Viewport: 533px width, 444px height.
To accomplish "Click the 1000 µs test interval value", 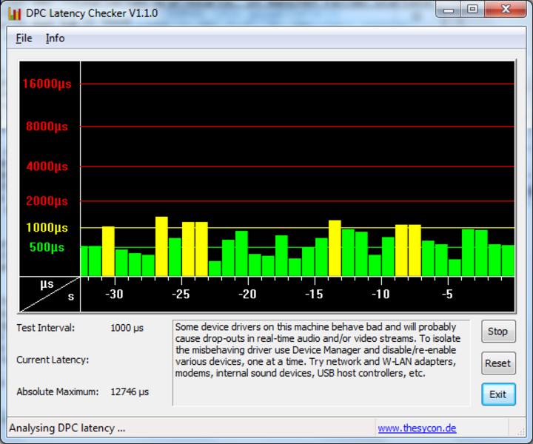I will click(x=127, y=328).
